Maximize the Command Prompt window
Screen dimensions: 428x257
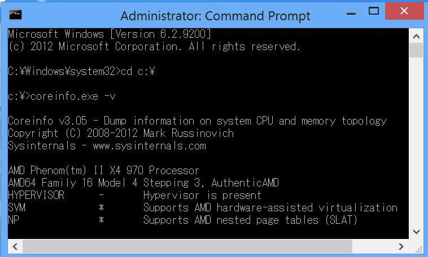point(374,11)
